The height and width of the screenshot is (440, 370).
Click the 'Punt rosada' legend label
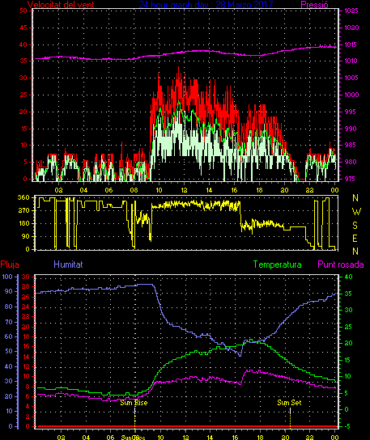pos(341,264)
